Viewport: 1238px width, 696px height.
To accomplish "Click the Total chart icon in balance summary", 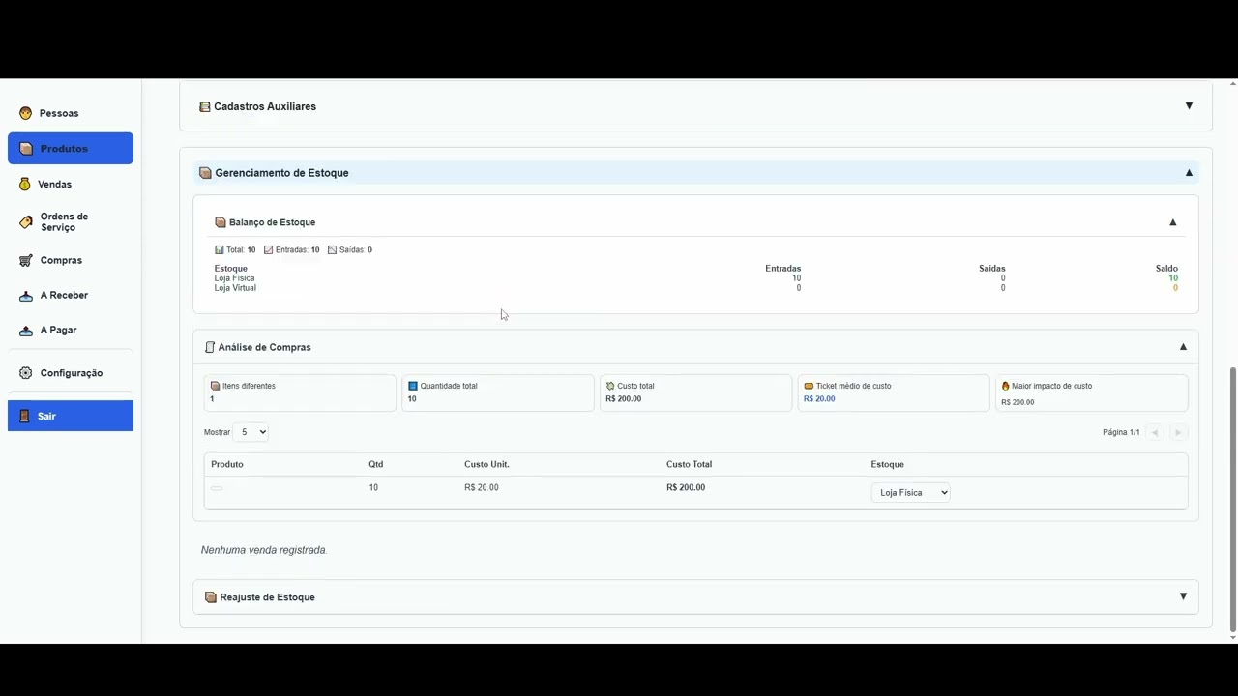I will [220, 249].
